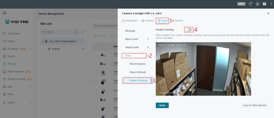Click the Export icon in device toolbar
274x118 pixels.
(x=111, y=36)
